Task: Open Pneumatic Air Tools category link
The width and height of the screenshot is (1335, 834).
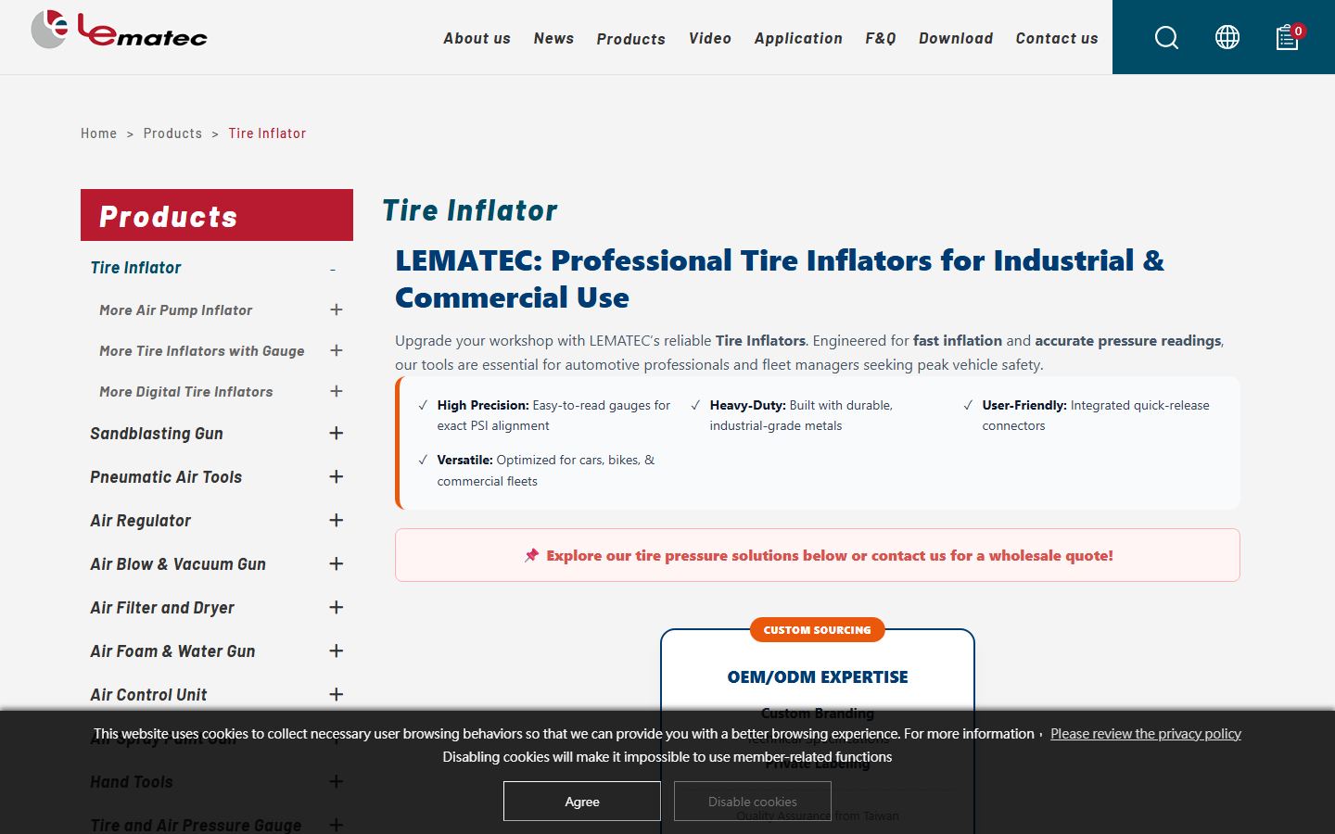Action: tap(165, 477)
